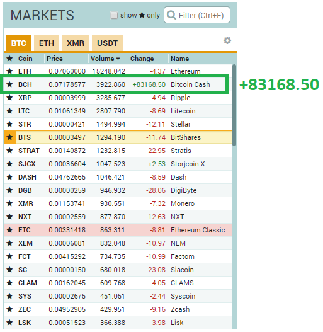323x332 pixels.
Task: Select the Monero name cell
Action: 183,203
